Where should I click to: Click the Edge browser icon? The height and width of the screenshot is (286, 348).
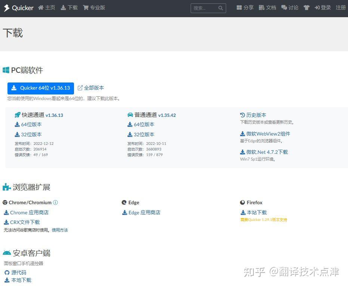coord(124,202)
